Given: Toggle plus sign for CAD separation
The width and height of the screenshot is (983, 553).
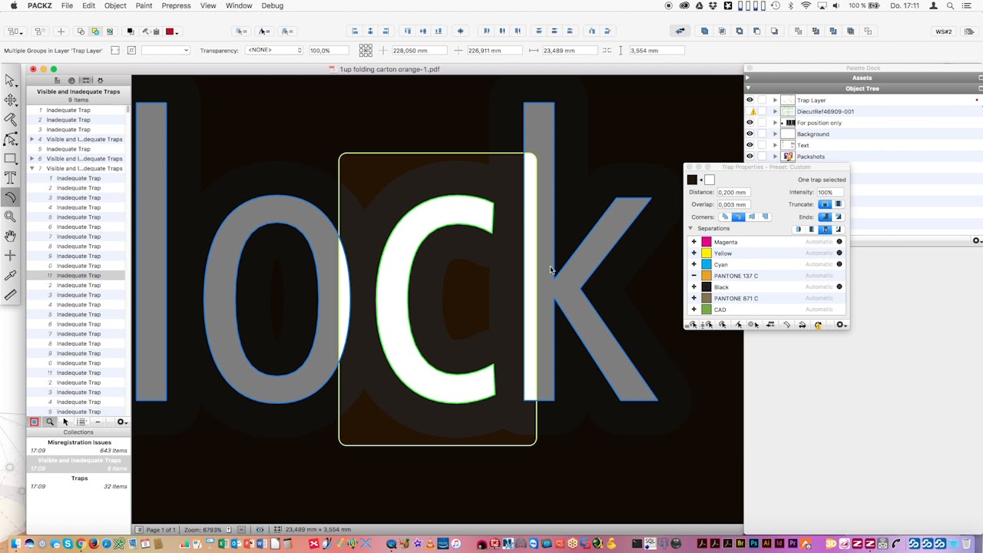Looking at the screenshot, I should point(693,310).
